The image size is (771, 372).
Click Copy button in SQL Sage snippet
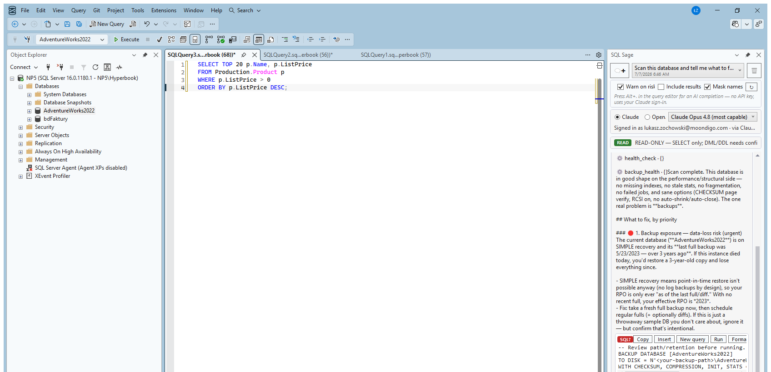pos(643,339)
